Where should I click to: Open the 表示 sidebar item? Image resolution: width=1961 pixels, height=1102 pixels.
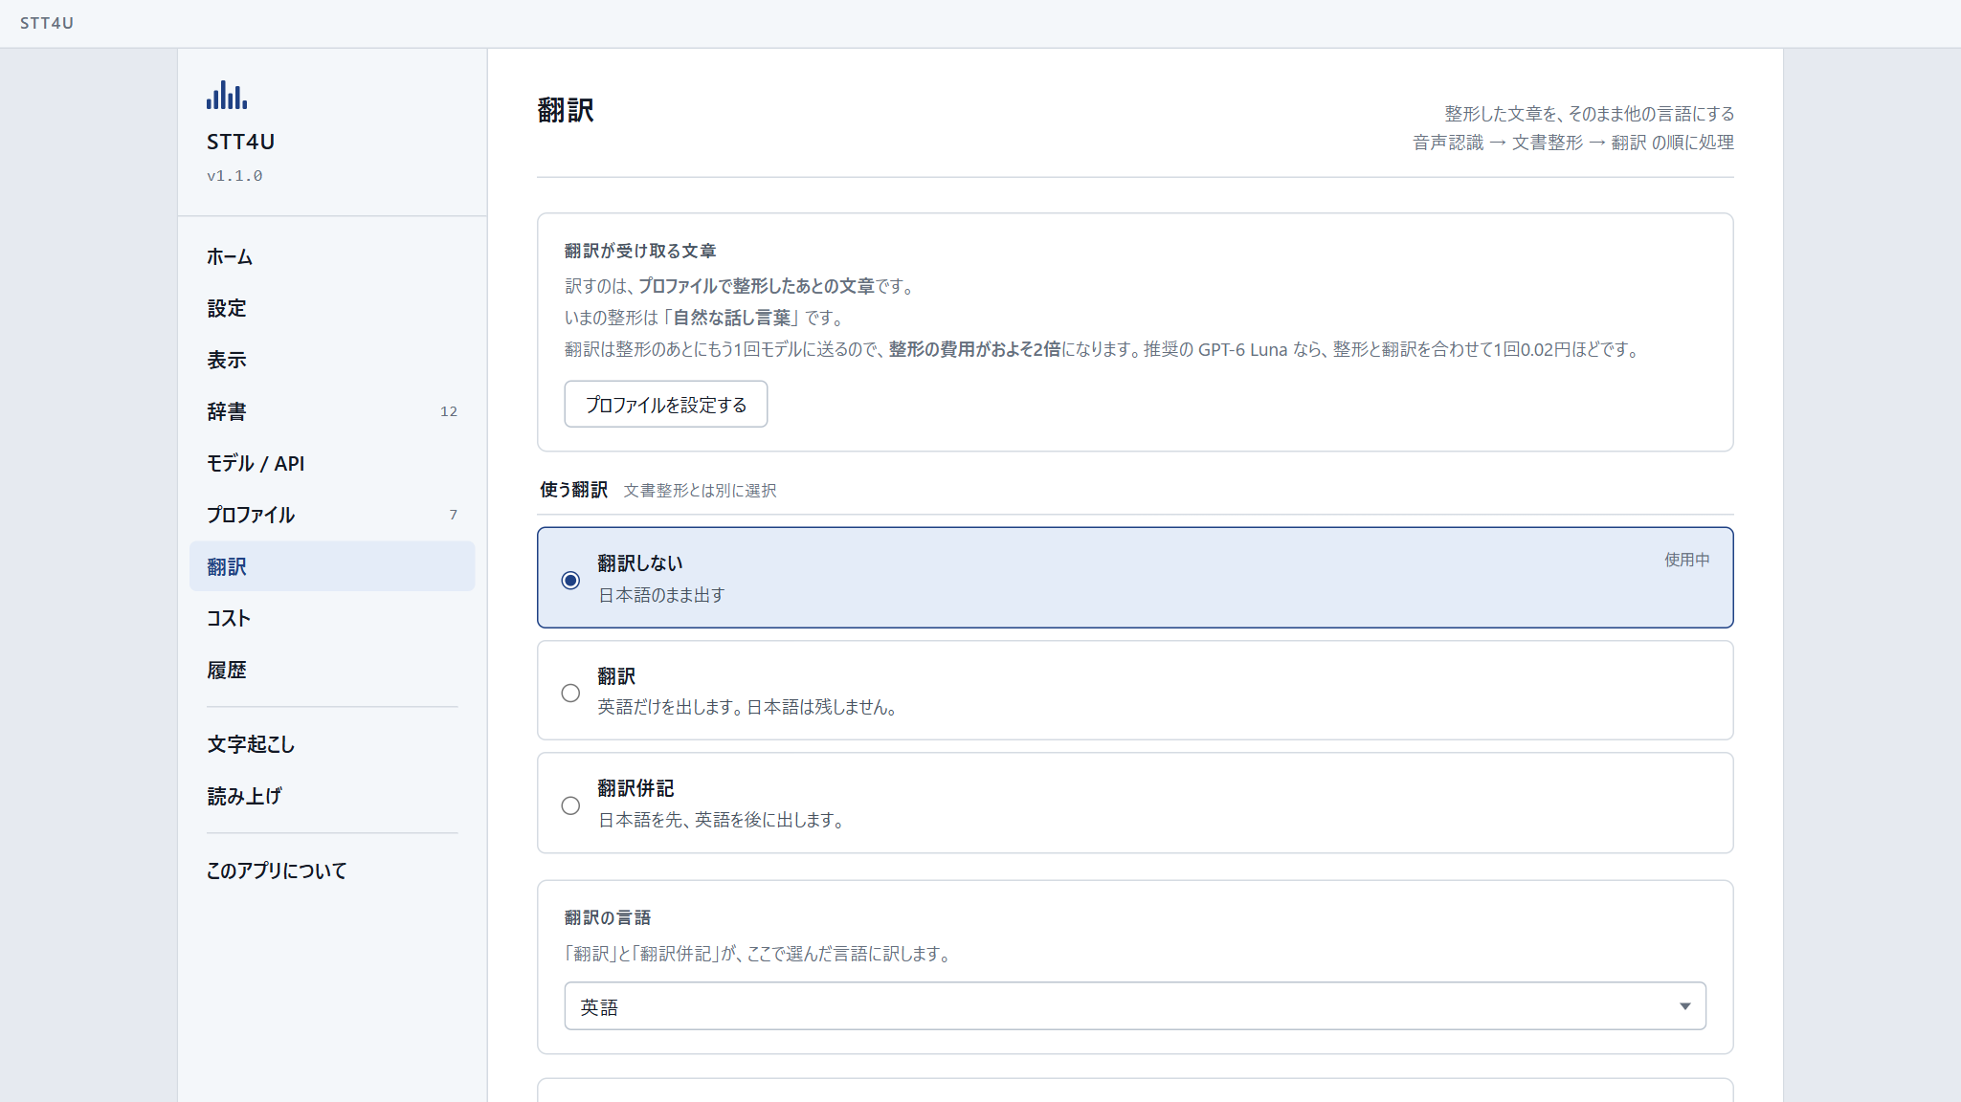(332, 360)
